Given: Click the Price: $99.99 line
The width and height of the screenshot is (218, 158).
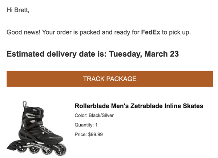Looking at the screenshot, I should pyautogui.click(x=89, y=134).
